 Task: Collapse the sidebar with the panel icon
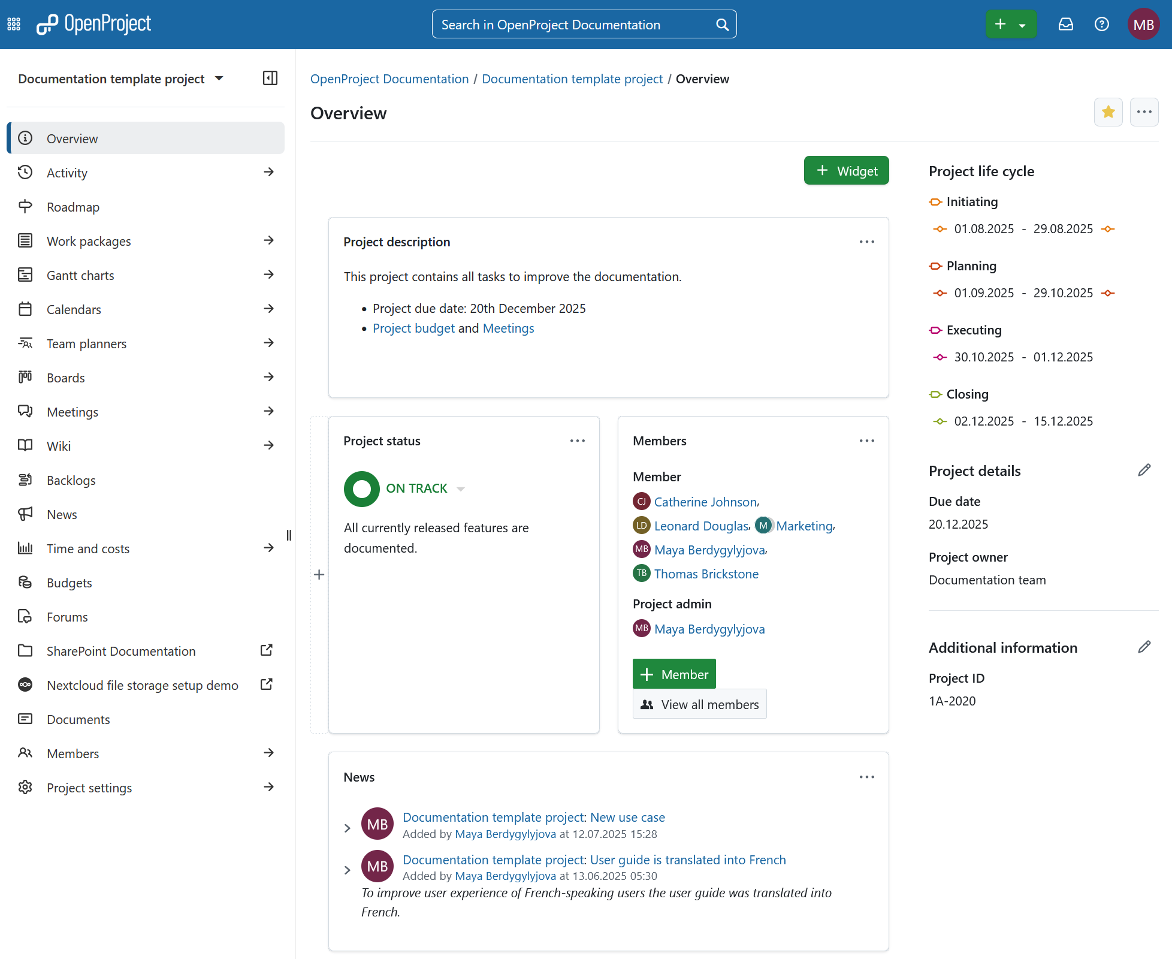pos(270,78)
